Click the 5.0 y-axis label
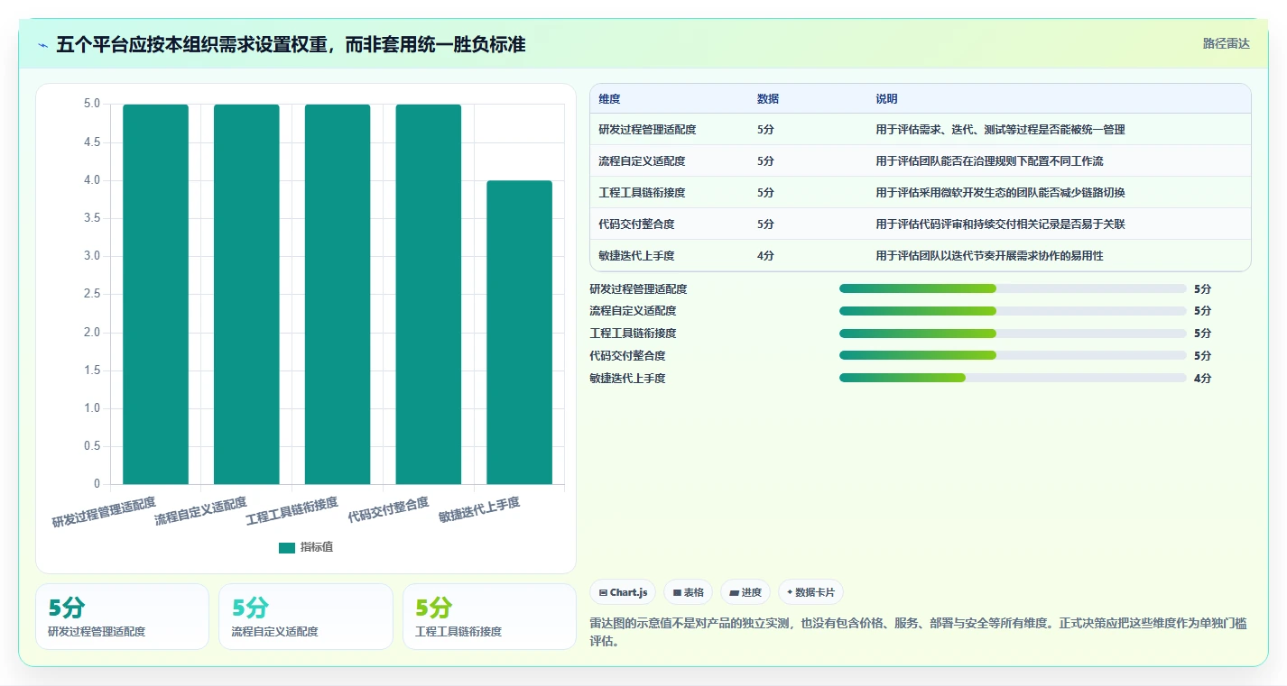Image resolution: width=1287 pixels, height=686 pixels. (x=92, y=105)
